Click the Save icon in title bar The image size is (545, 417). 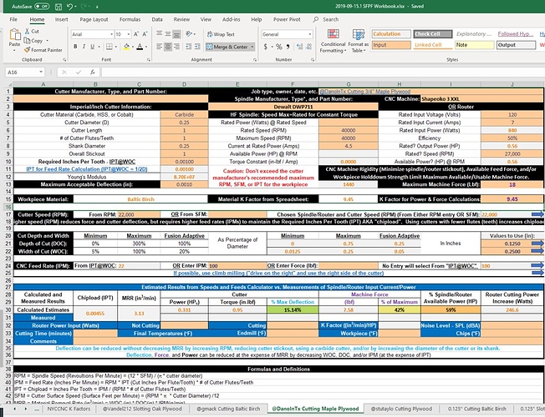coord(59,7)
